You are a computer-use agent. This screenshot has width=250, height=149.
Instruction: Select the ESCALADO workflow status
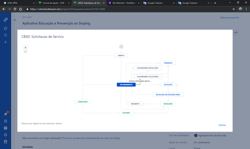coord(168,85)
